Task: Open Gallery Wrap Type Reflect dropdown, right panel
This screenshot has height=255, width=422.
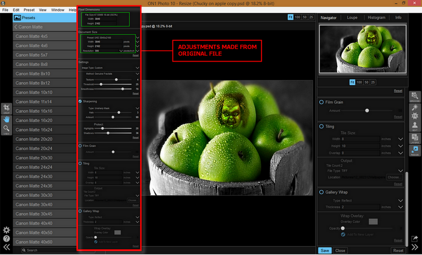Action: click(401, 201)
